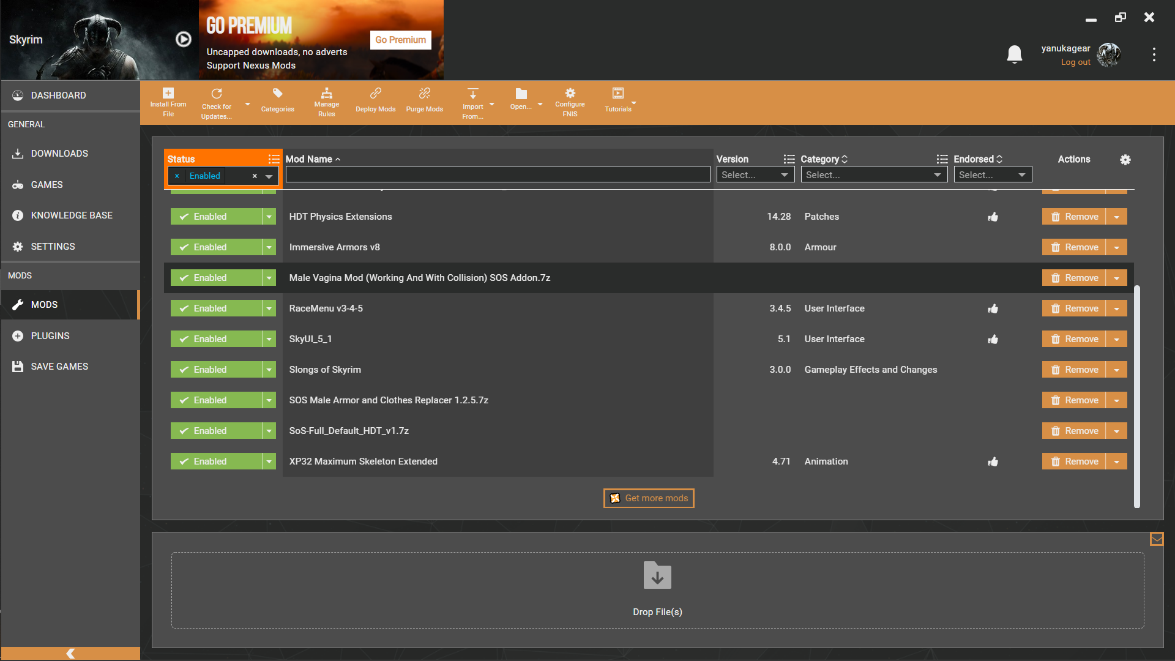Expand Remove options for Immersive Armors v8
Screen dimensions: 1175x661
(x=1117, y=247)
